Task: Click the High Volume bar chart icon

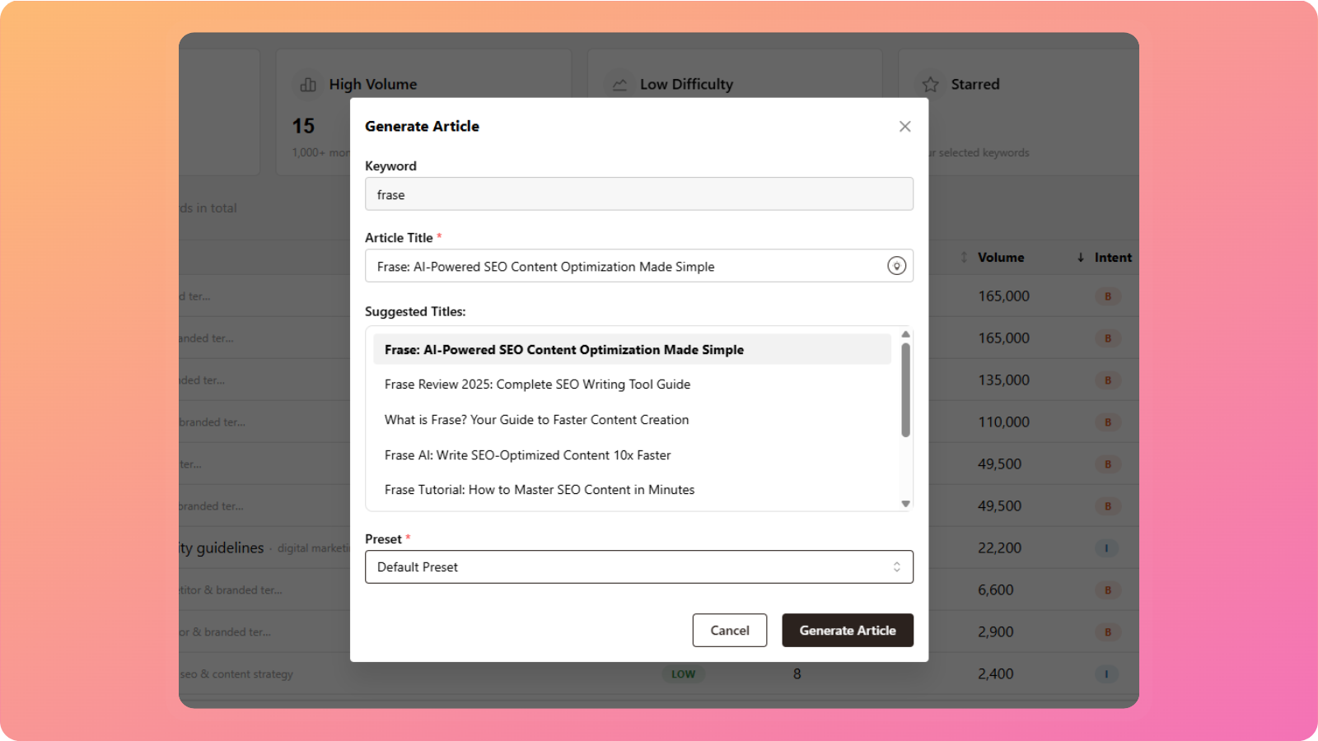Action: pos(308,85)
